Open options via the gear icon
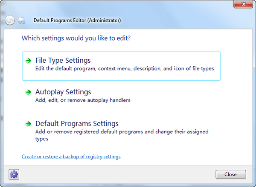Viewport: 256px width, 187px height. 14,174
